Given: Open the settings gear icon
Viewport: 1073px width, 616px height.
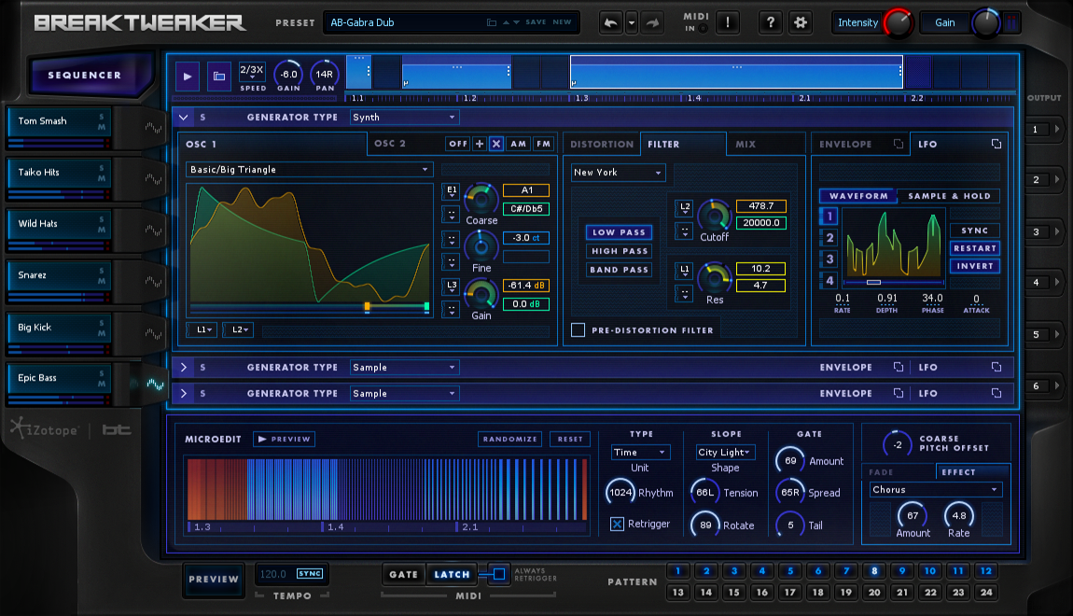Looking at the screenshot, I should pyautogui.click(x=800, y=22).
